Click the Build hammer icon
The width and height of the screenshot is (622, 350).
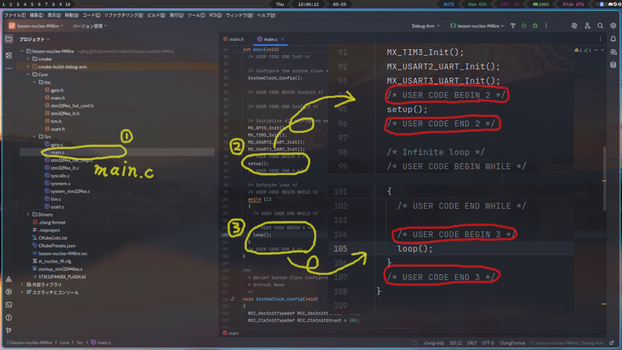point(513,26)
